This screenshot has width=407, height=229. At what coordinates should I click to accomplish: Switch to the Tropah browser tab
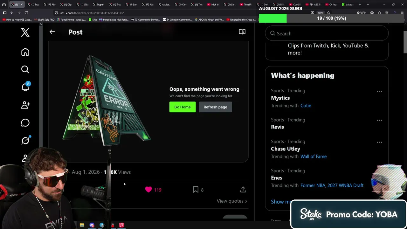point(99,4)
